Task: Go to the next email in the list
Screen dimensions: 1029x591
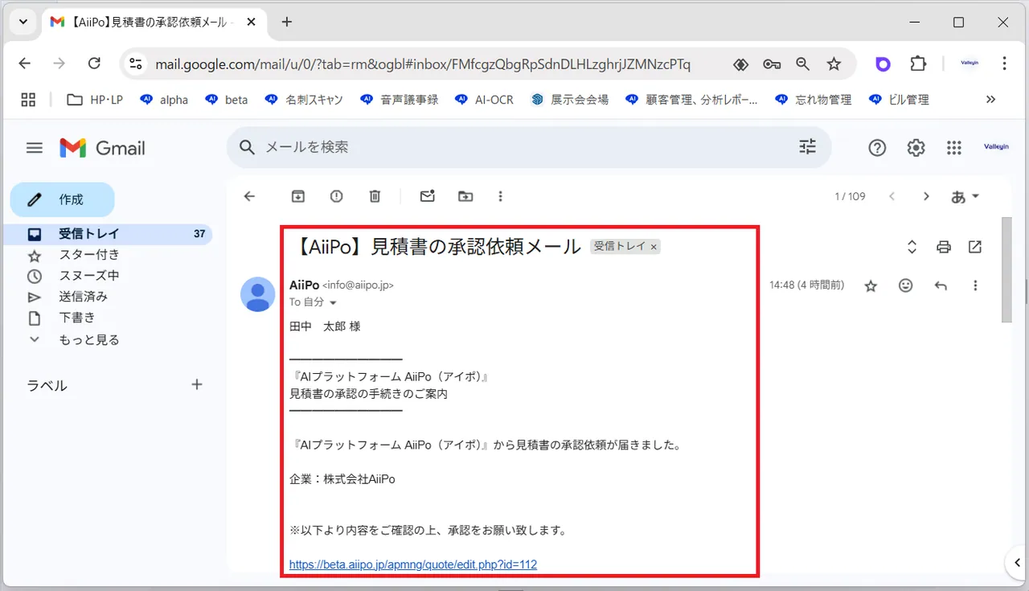Action: pos(926,196)
